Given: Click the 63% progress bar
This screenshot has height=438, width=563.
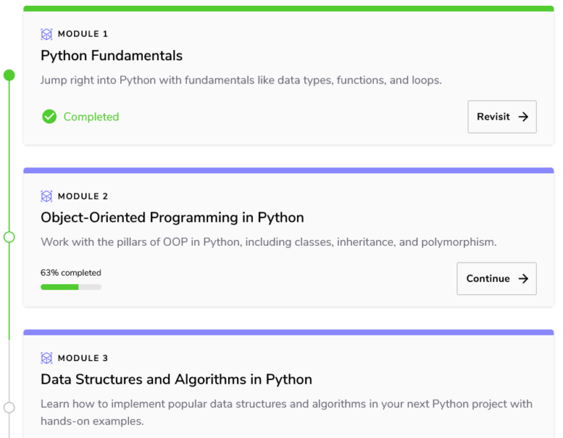Looking at the screenshot, I should [70, 287].
